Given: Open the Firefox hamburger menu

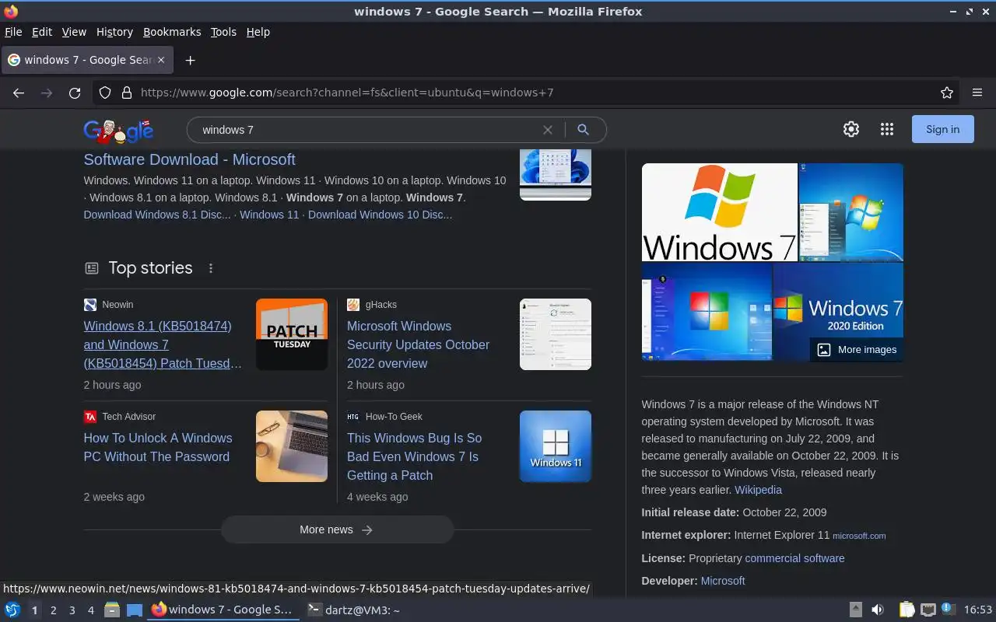Looking at the screenshot, I should pyautogui.click(x=977, y=93).
